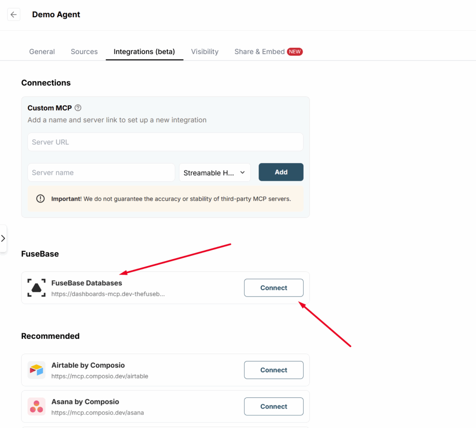
Task: Click the Asana logo icon
Action: [36, 406]
